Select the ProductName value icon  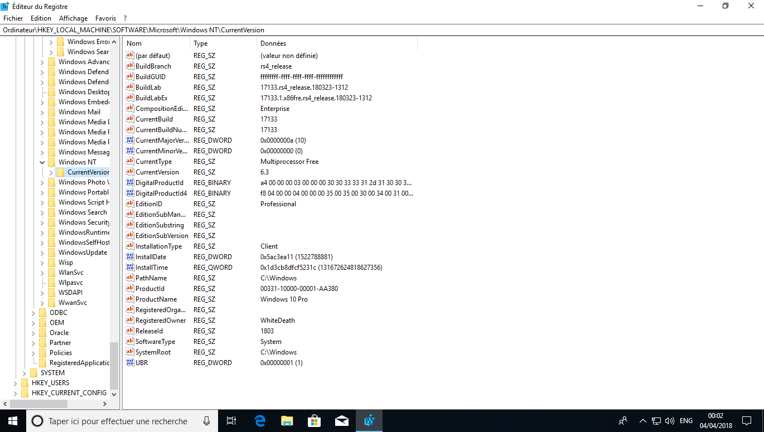click(130, 299)
